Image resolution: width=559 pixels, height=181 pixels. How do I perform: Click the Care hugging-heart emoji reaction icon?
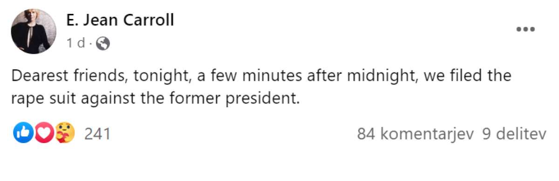tap(65, 134)
